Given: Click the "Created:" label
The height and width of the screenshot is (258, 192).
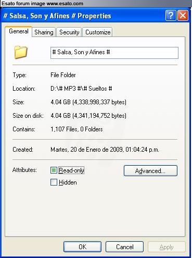Looking at the screenshot, I should (23, 150).
